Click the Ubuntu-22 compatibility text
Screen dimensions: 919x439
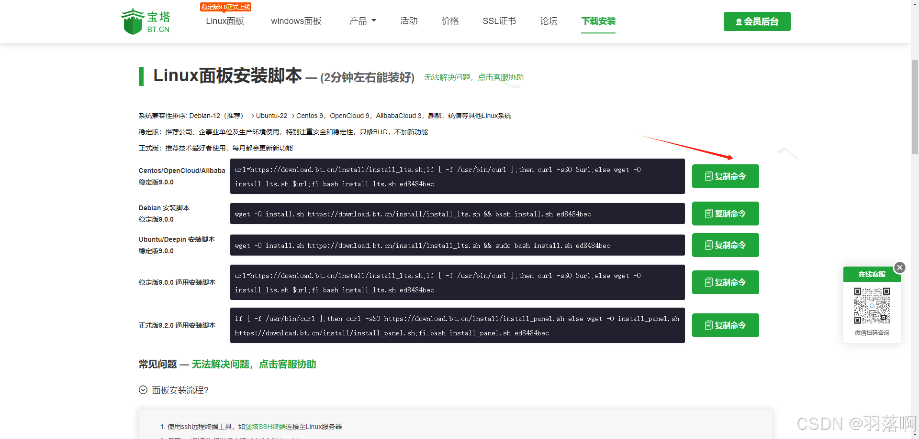[271, 116]
